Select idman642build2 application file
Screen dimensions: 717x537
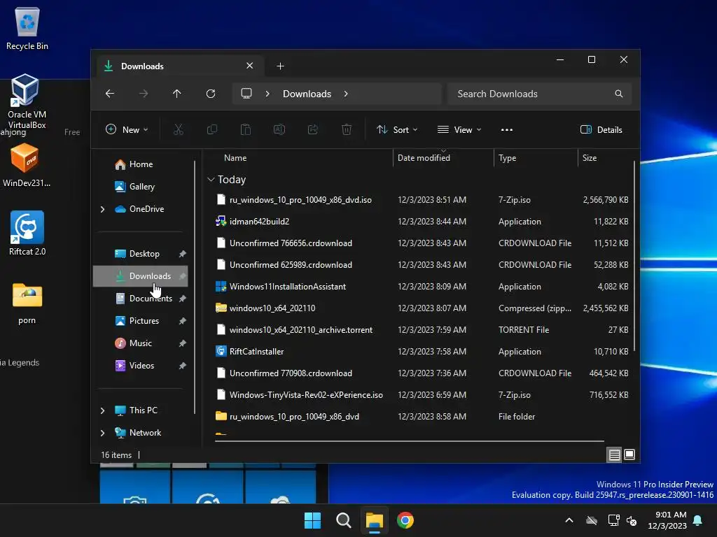259,222
